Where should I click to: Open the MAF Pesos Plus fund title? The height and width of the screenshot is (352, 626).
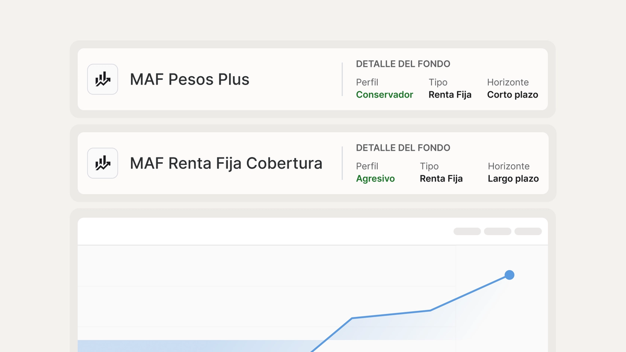[x=189, y=79]
